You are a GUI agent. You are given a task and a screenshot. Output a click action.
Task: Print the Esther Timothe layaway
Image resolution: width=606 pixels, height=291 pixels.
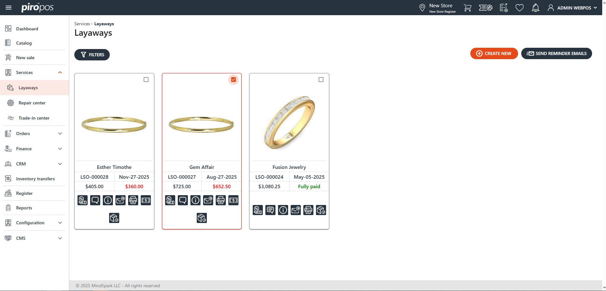pos(133,200)
